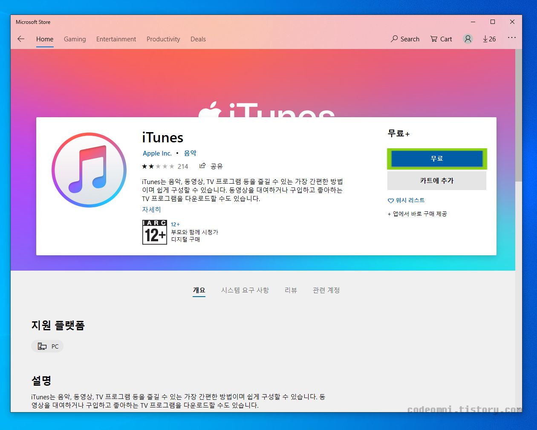Click the 지원 플랫폼 heading

[x=58, y=326]
